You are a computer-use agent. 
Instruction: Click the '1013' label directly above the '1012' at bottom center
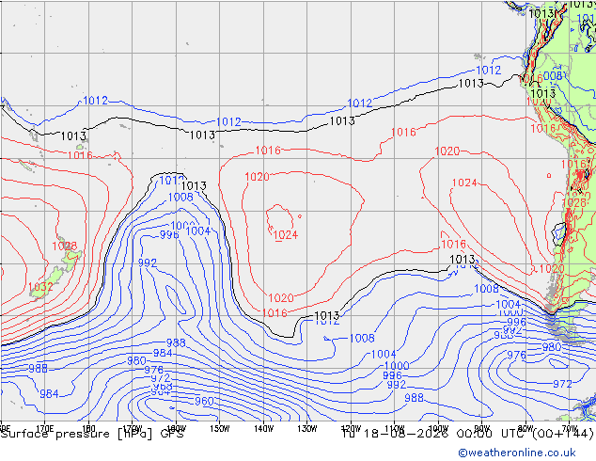click(x=327, y=315)
